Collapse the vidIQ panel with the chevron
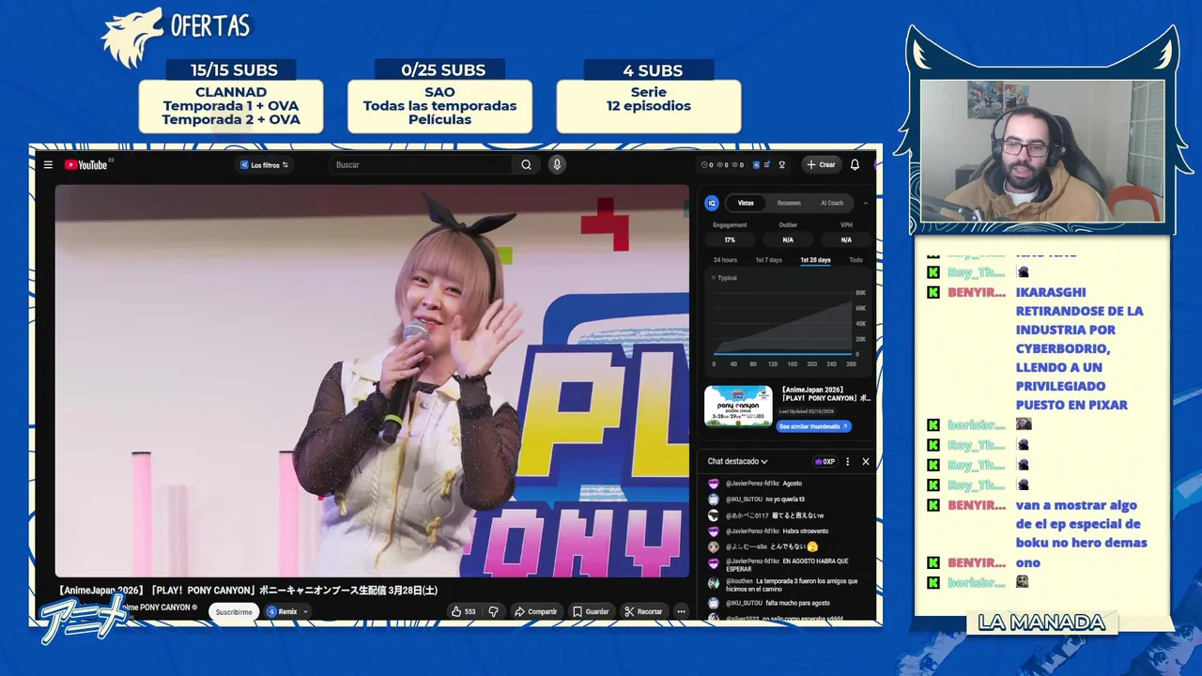1202x676 pixels. tap(865, 203)
